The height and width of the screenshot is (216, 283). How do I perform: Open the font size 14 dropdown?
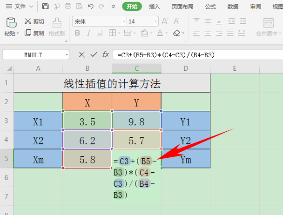click(155, 21)
